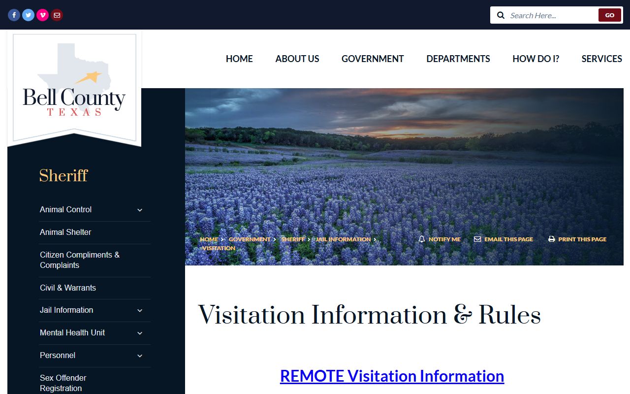This screenshot has height=394, width=630.
Task: Click the email envelope icon in top bar
Action: [57, 15]
